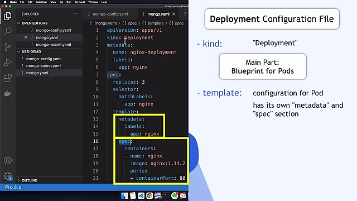Open the Extensions view

(7, 78)
